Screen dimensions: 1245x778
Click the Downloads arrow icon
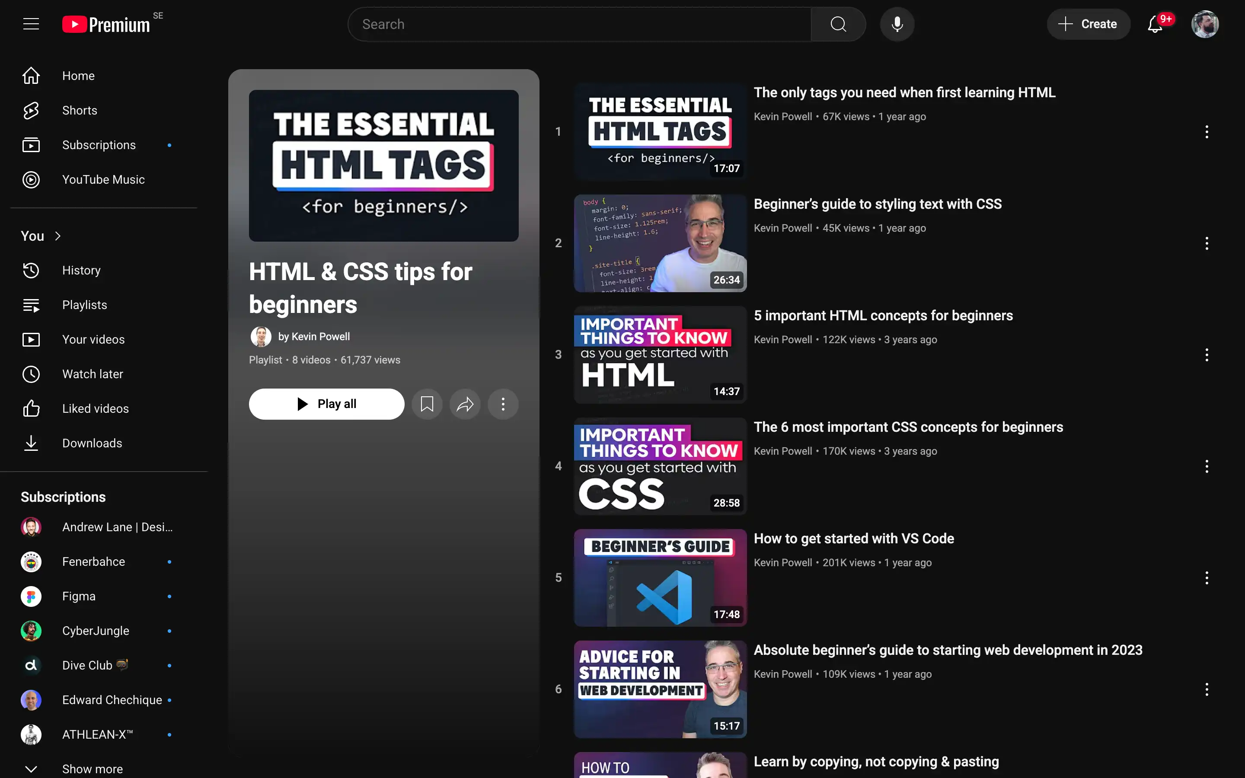31,443
